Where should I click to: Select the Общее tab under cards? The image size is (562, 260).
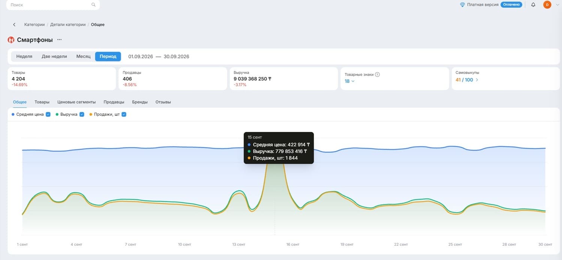click(20, 102)
